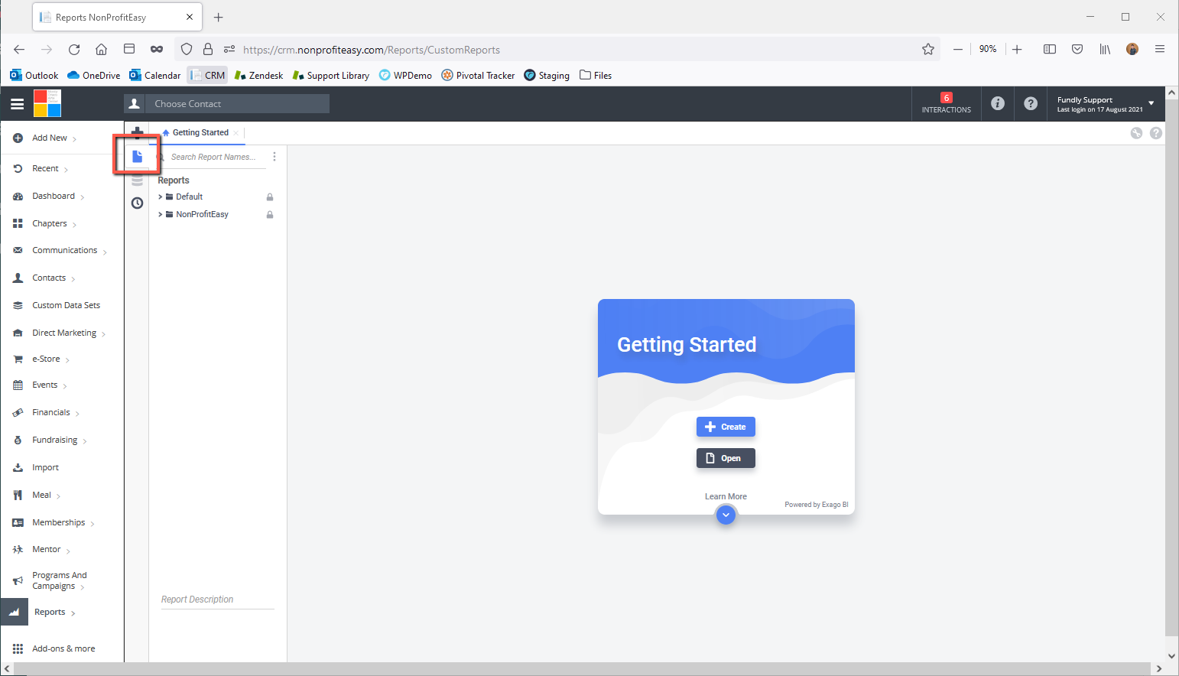Open the Files bookmark folder
This screenshot has height=676, width=1179.
click(x=596, y=76)
